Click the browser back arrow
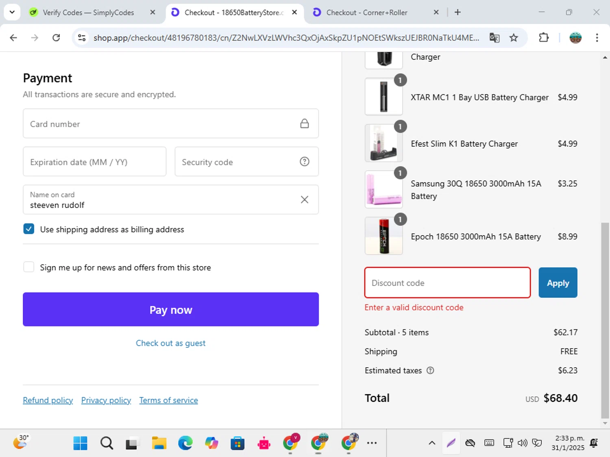This screenshot has height=457, width=610. [13, 38]
